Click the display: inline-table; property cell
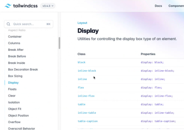Viewport: 184px width, 130px height. [x=157, y=113]
